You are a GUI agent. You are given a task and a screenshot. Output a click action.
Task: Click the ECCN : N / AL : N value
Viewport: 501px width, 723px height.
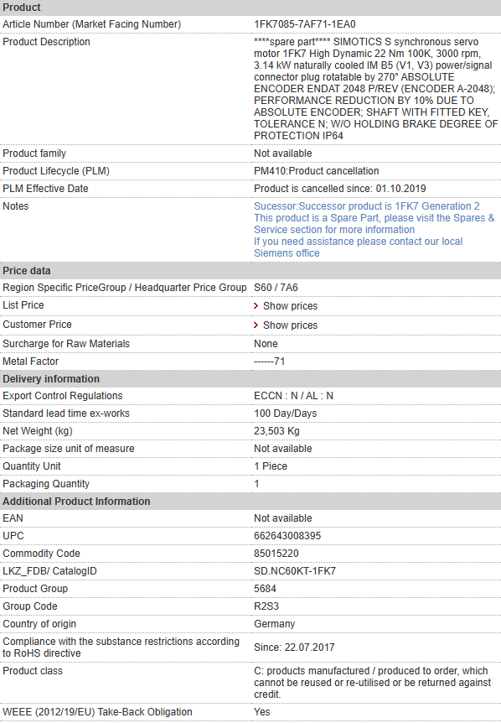coord(293,396)
